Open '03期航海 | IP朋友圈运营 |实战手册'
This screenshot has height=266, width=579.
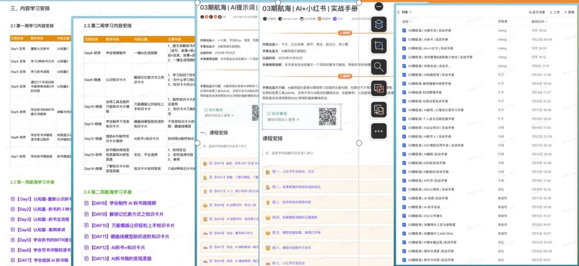pos(432,242)
